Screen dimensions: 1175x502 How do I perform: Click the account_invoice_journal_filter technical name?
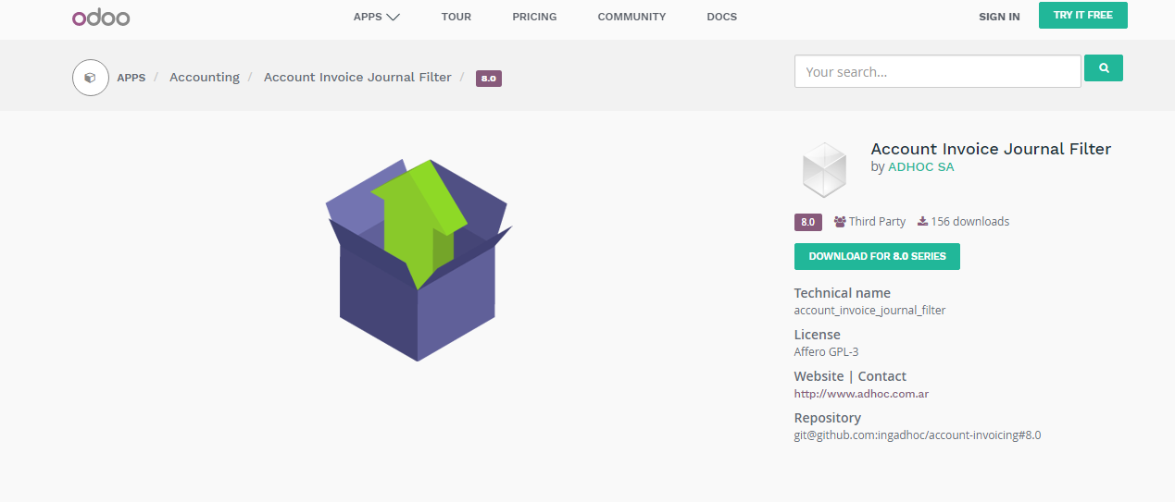point(869,311)
